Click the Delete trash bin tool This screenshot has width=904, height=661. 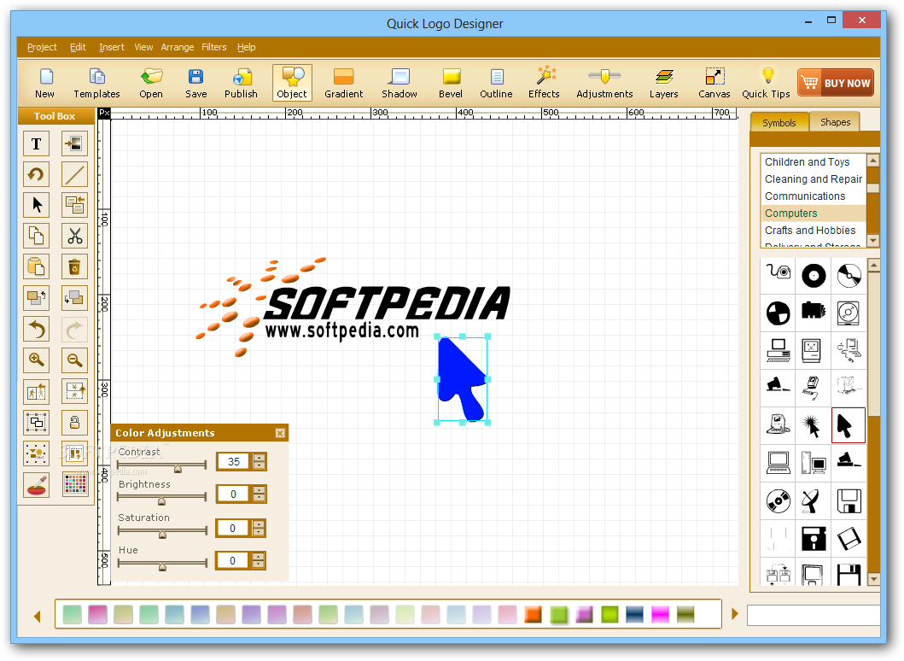point(75,267)
